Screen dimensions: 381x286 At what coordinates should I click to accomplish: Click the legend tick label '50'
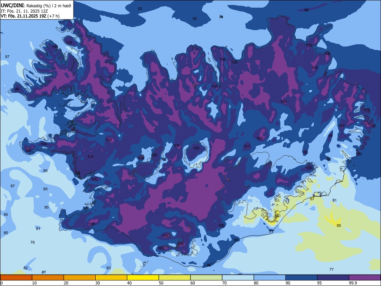161,283
